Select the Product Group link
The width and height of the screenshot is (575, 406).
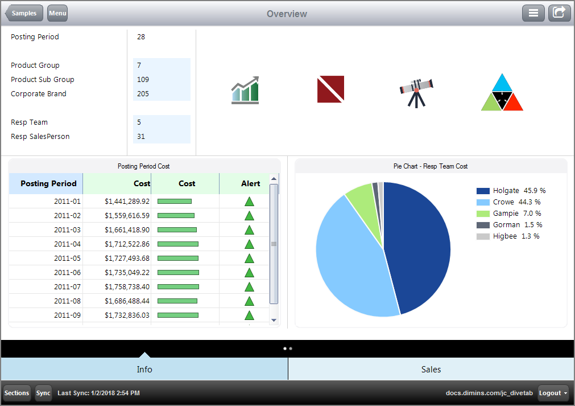35,65
